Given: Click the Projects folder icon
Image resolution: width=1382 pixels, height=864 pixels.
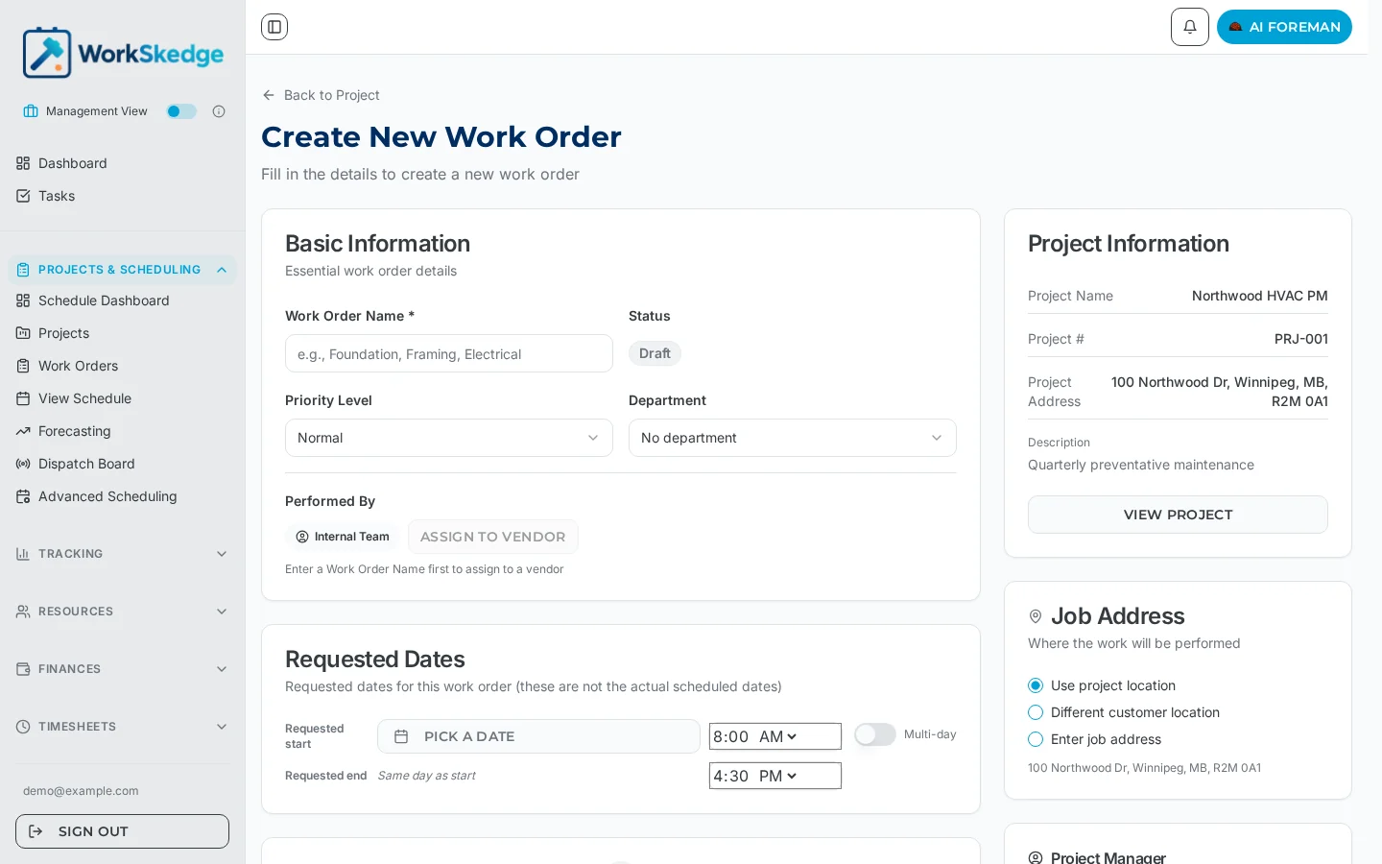Looking at the screenshot, I should [23, 333].
